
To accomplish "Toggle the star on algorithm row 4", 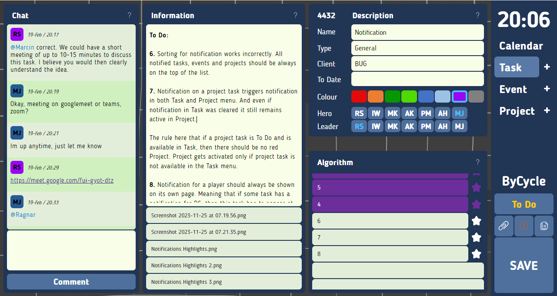I will point(477,204).
